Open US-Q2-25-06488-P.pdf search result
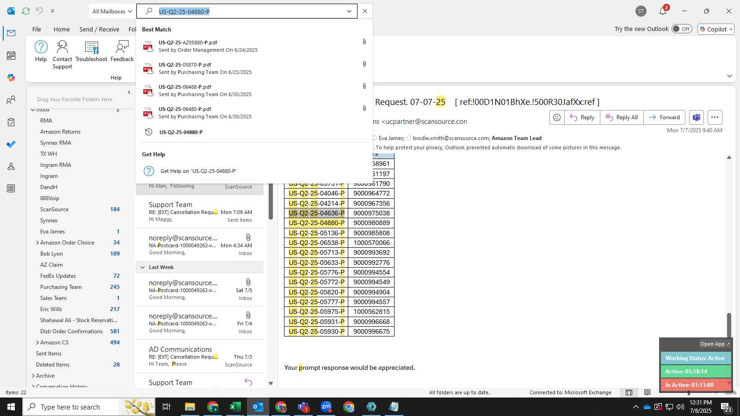Viewport: 740px width, 416px height. tap(254, 91)
